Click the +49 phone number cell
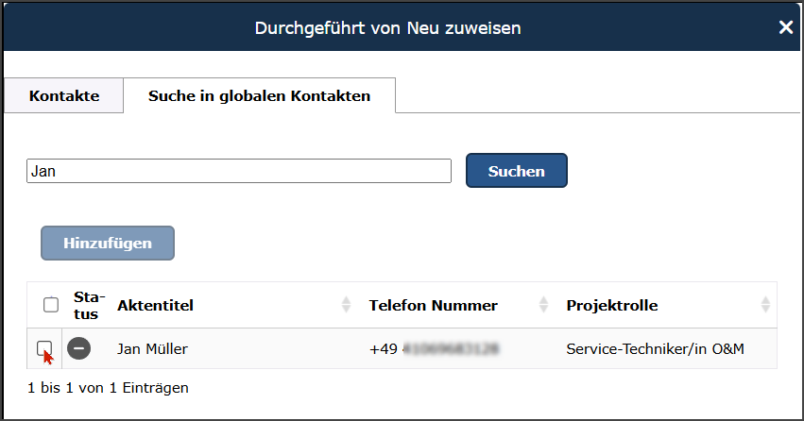 (x=434, y=349)
